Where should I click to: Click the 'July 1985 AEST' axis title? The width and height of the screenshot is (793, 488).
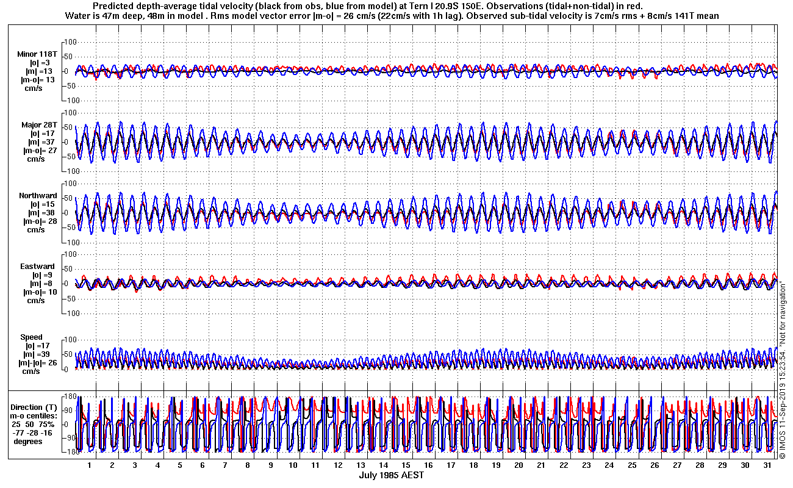pyautogui.click(x=391, y=475)
